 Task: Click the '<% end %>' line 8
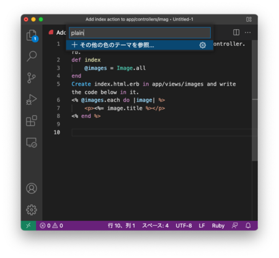(x=86, y=116)
